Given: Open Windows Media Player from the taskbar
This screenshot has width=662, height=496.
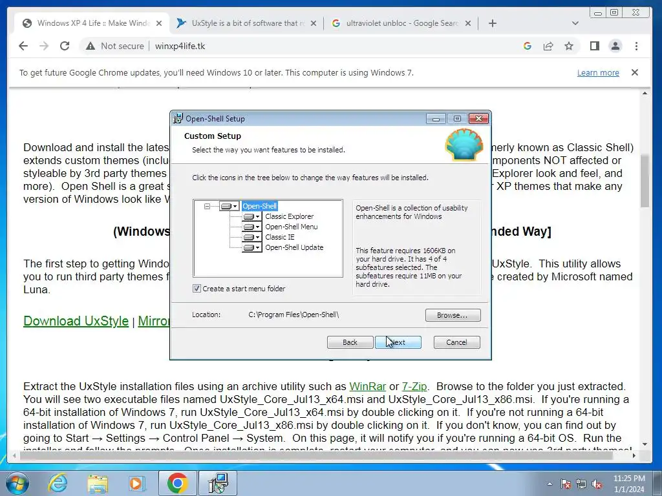Looking at the screenshot, I should click(x=137, y=483).
